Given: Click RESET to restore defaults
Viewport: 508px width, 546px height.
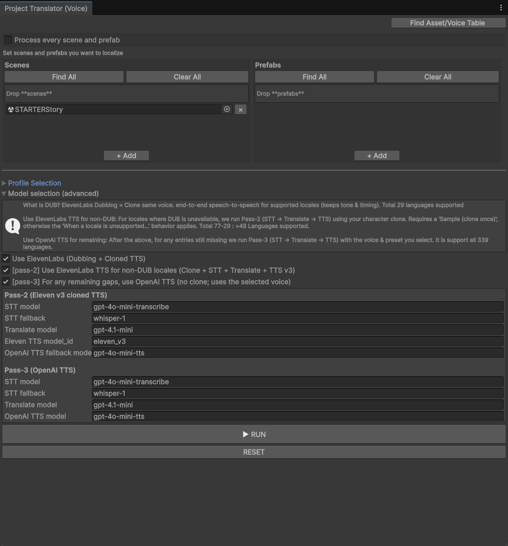Looking at the screenshot, I should [x=254, y=451].
